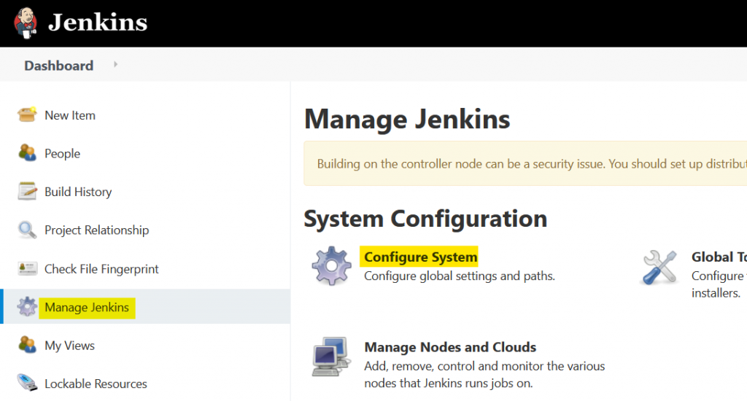Click the Lockable Resources USB icon
The image size is (747, 401).
tap(27, 383)
